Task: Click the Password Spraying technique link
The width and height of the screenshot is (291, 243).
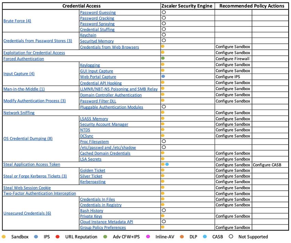Action: click(x=97, y=24)
